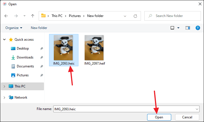Image resolution: width=204 pixels, height=122 pixels.
Task: Click the Cancel button
Action: coord(187,117)
